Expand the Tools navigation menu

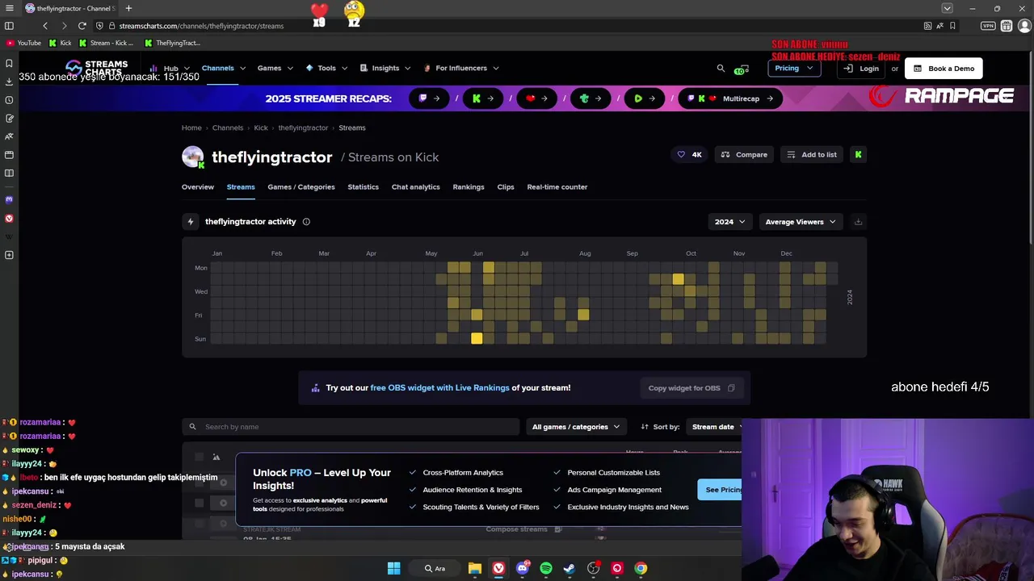pos(326,68)
